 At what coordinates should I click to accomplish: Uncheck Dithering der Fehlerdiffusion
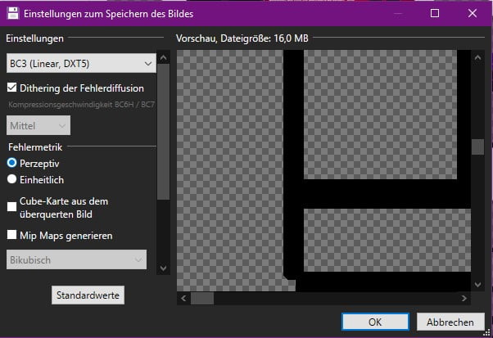[x=12, y=88]
